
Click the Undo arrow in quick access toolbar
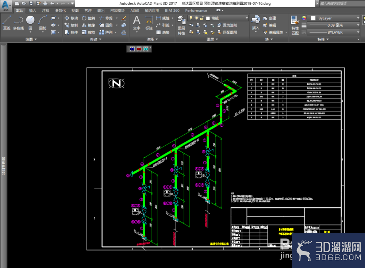(52, 4)
